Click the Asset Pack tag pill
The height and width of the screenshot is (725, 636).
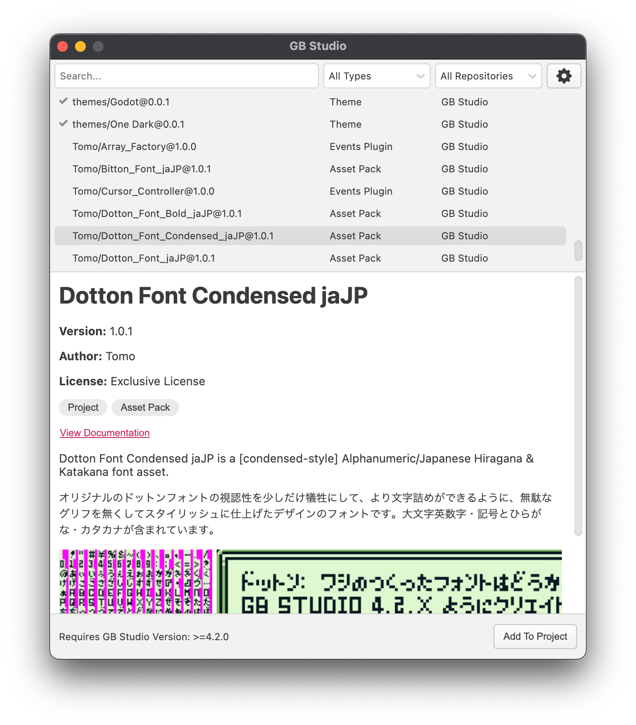point(145,408)
